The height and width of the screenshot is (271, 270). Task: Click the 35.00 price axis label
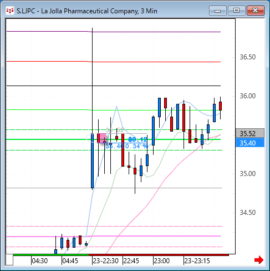coord(248,174)
